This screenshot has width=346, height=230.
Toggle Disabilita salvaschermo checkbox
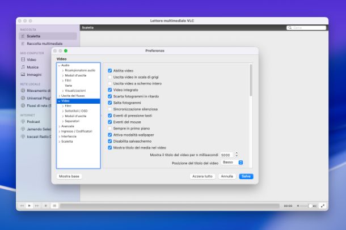tap(109, 141)
